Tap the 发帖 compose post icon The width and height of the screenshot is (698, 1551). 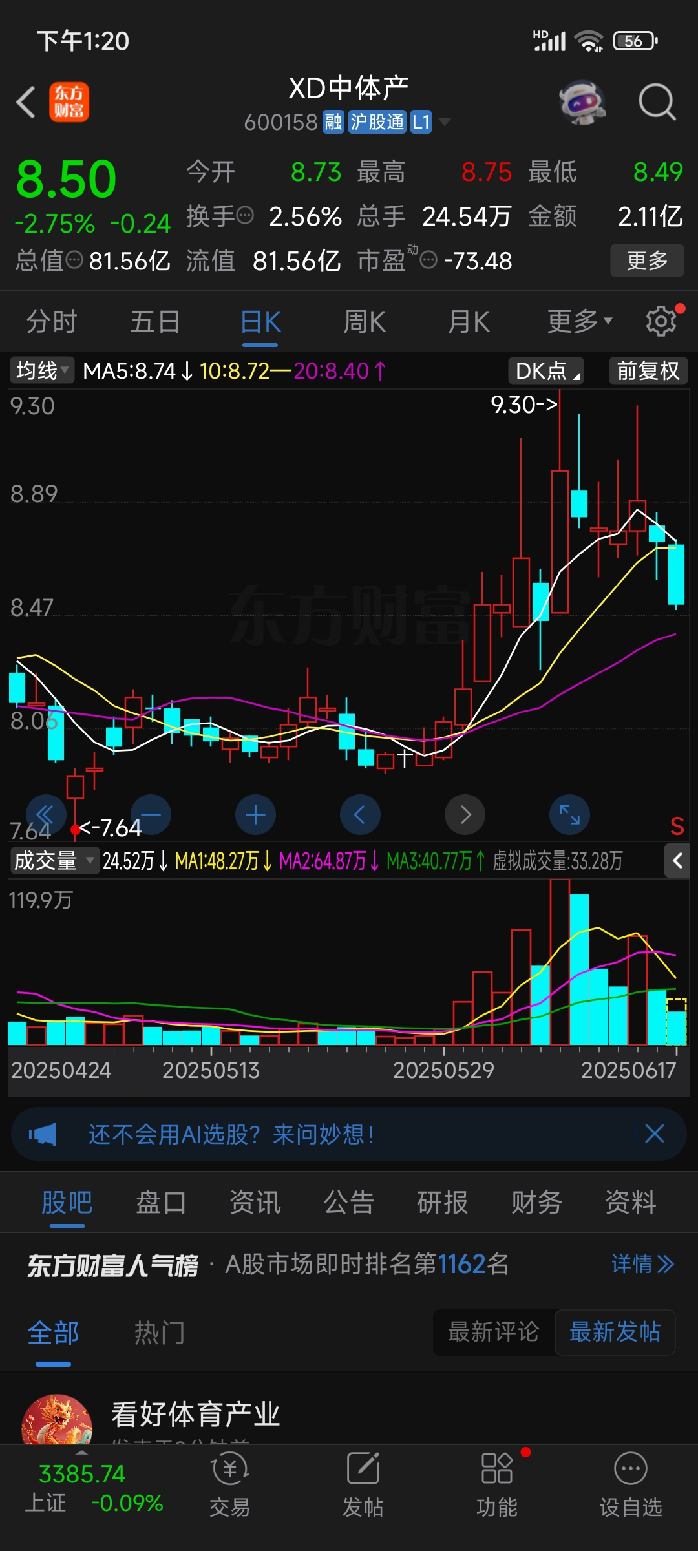click(x=363, y=1485)
